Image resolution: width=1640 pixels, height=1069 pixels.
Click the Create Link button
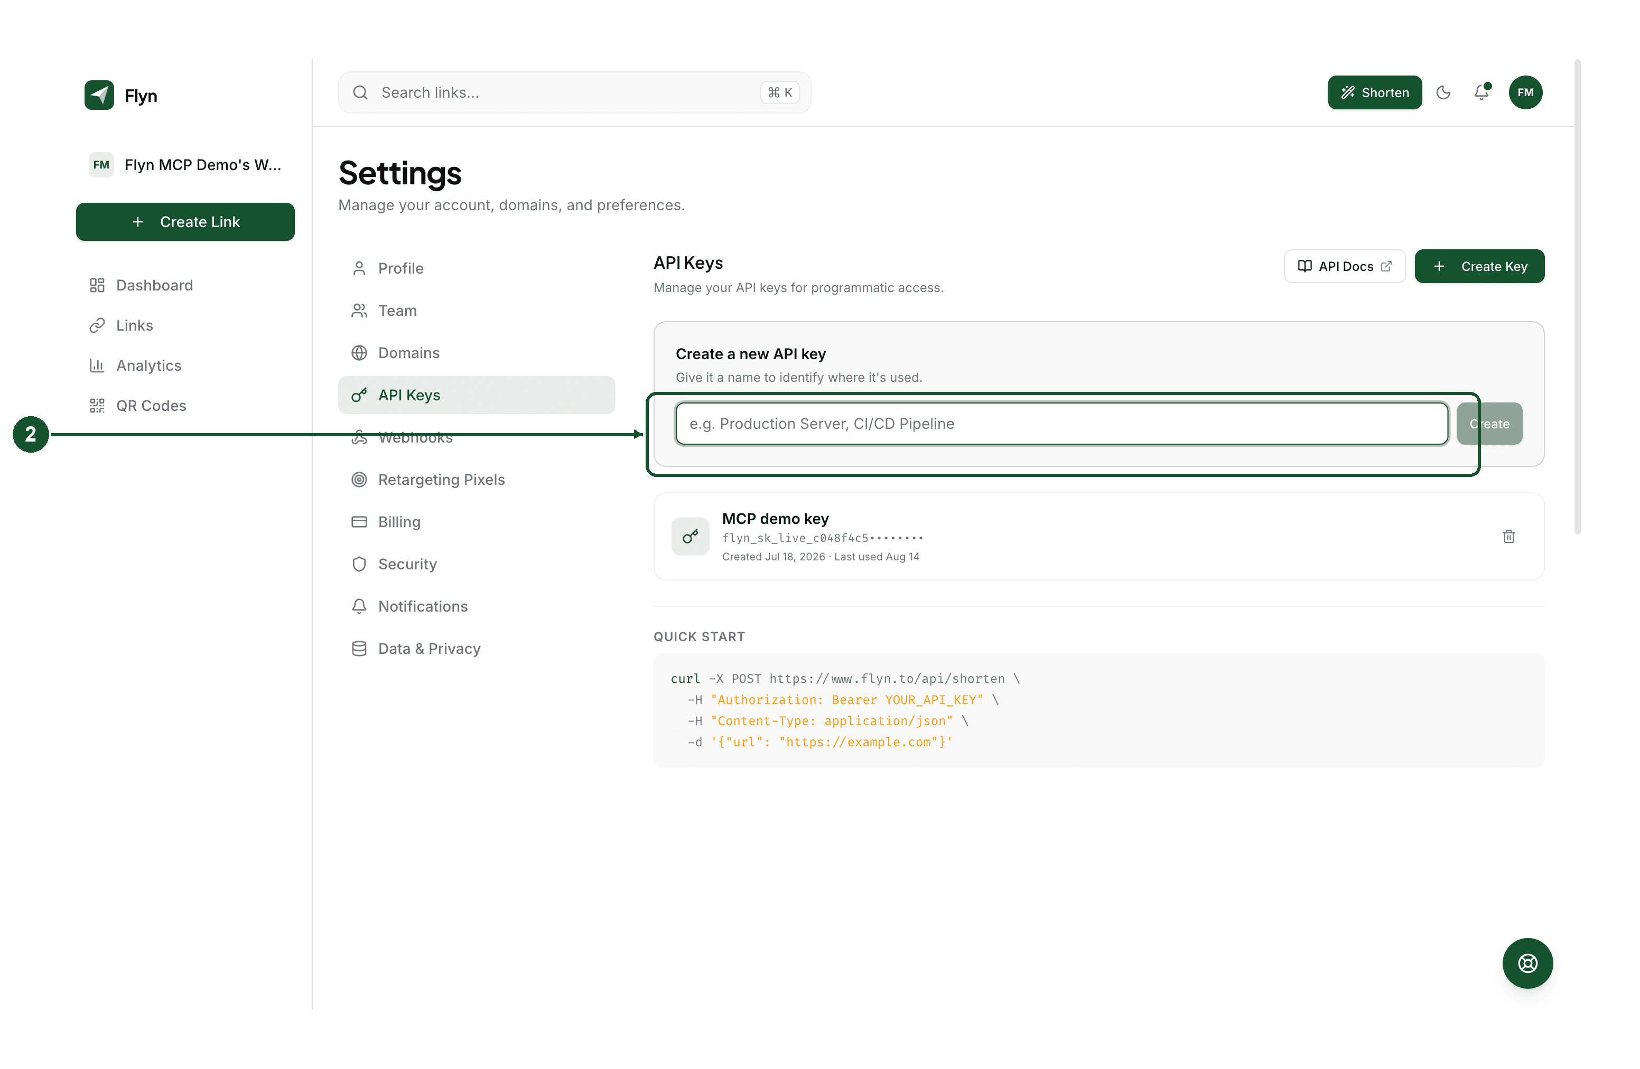pos(185,222)
